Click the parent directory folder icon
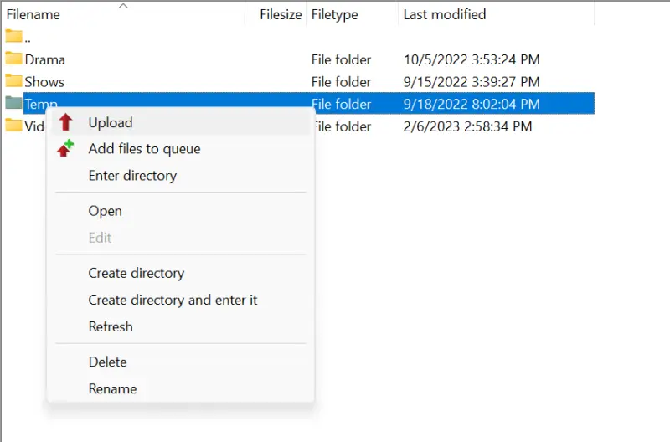 13,37
